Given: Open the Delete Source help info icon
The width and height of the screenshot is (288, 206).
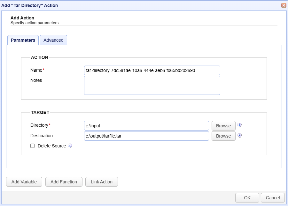Looking at the screenshot, I should pos(70,146).
